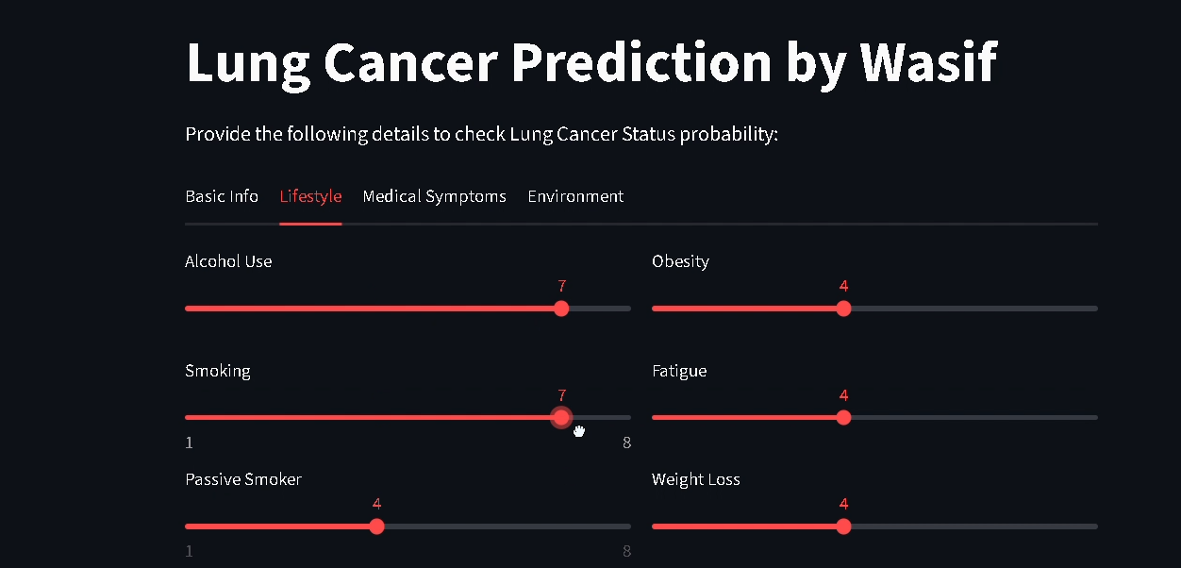Click the Obesity slider handle
The image size is (1181, 568).
click(x=843, y=309)
